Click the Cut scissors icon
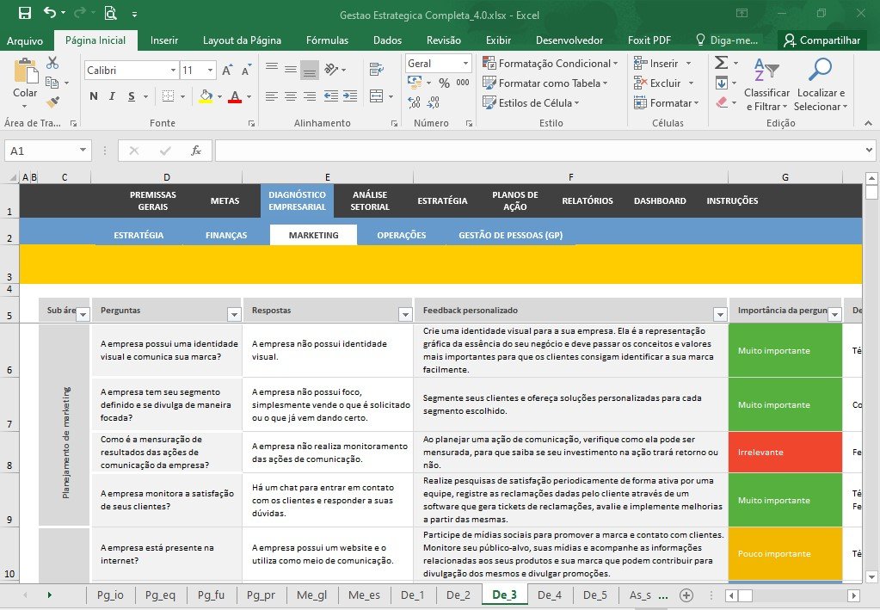This screenshot has width=880, height=610. [x=52, y=62]
